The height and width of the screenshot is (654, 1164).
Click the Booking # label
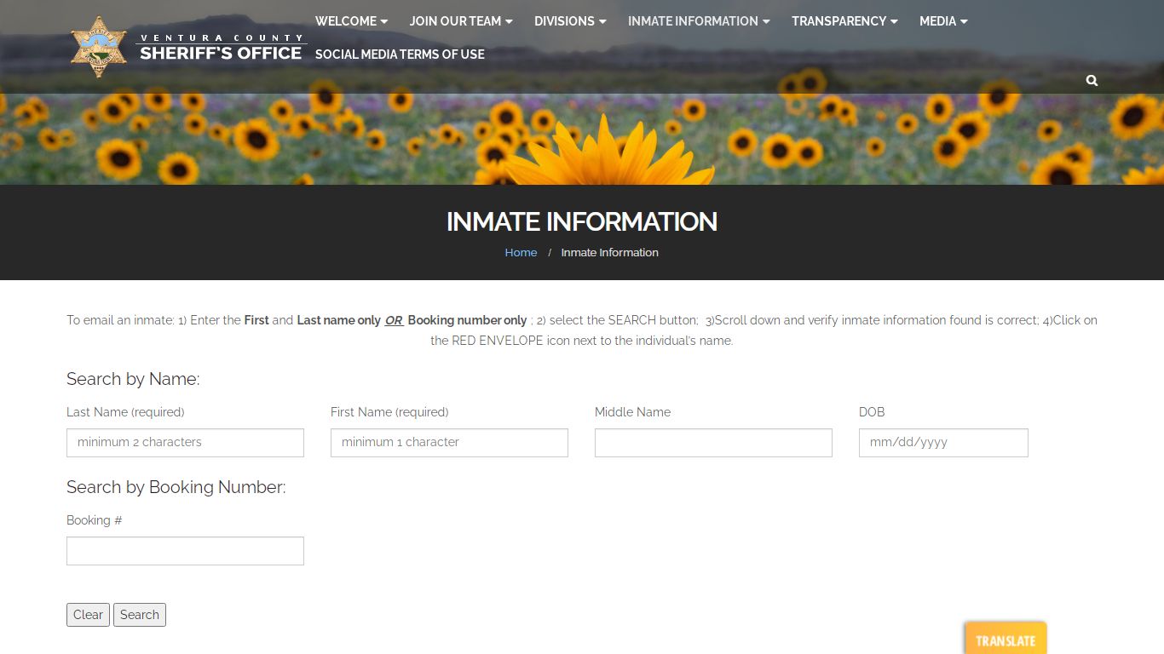pyautogui.click(x=95, y=520)
